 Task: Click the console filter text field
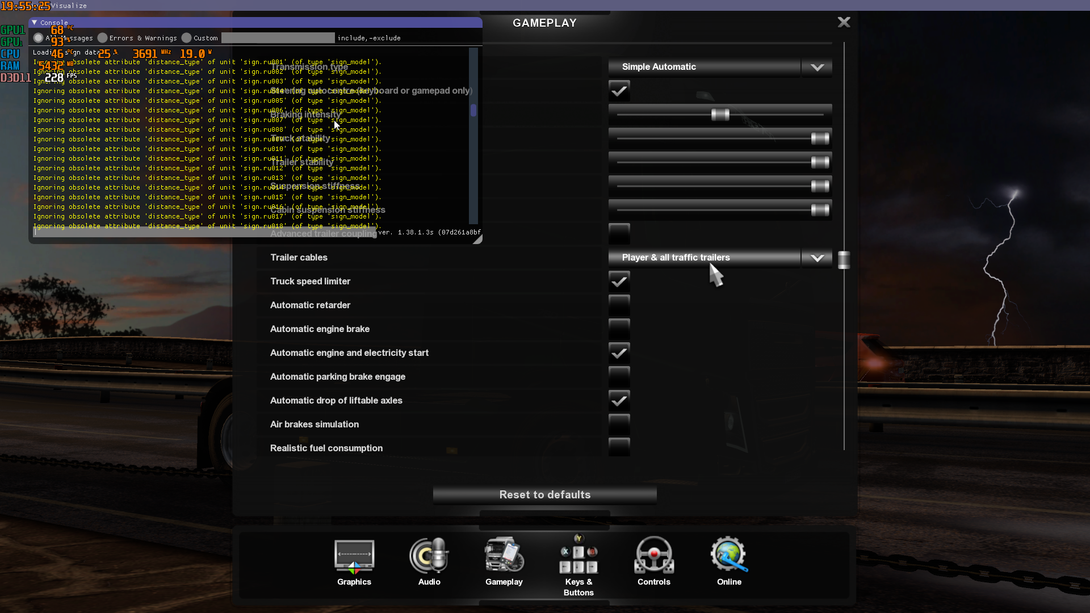click(278, 38)
